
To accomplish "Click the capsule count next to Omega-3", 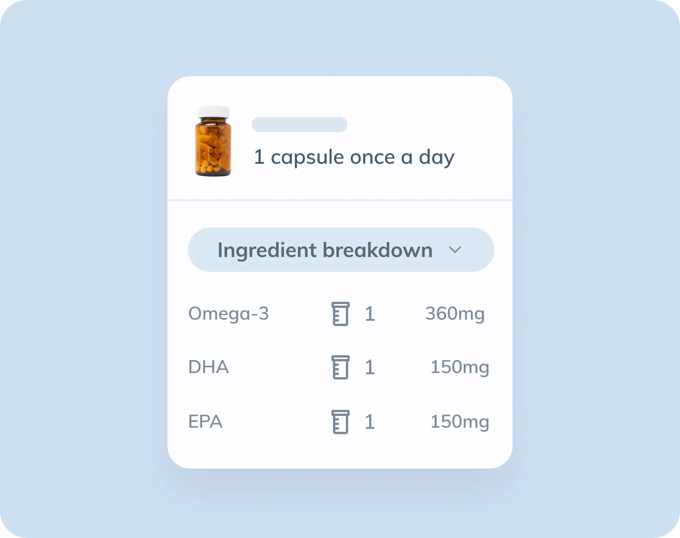I will [370, 314].
